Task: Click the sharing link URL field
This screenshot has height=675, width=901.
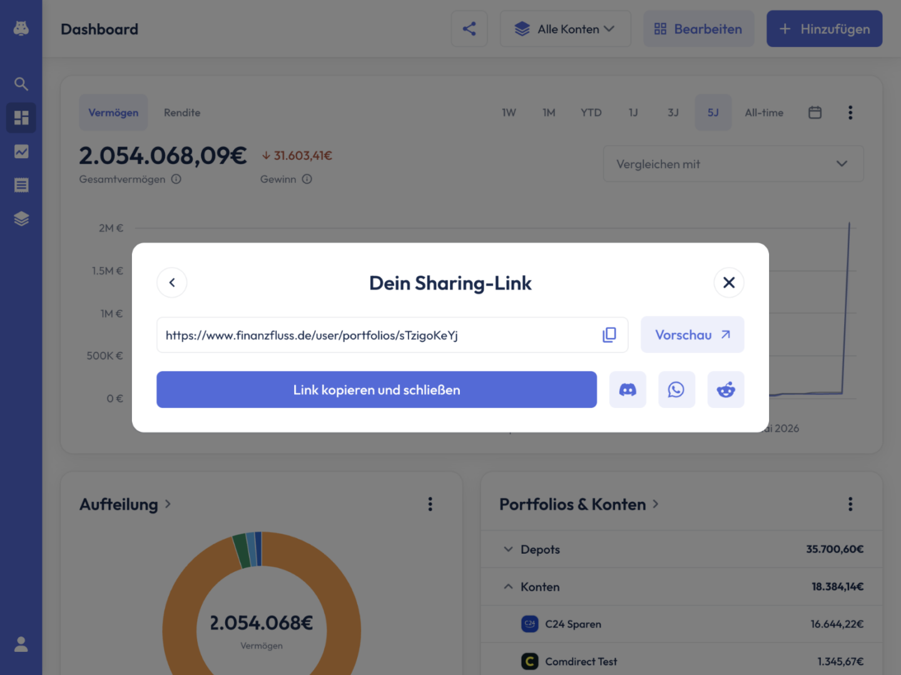Action: click(x=392, y=335)
